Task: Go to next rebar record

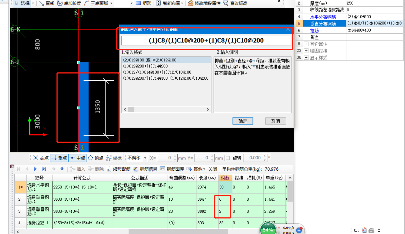Action: click(x=35, y=169)
